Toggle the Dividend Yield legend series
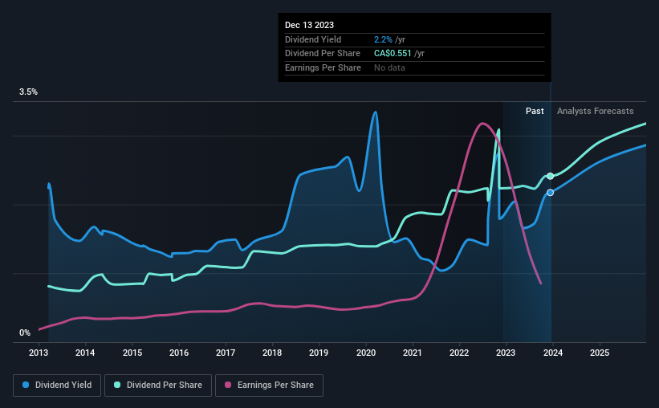Image resolution: width=659 pixels, height=408 pixels. 57,385
